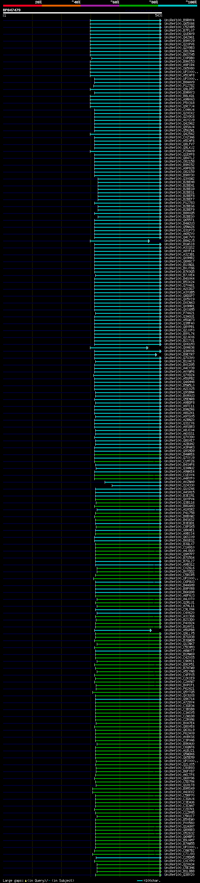Select the UniRef100_P74421 hit label
200x883 pixels.
point(179,313)
